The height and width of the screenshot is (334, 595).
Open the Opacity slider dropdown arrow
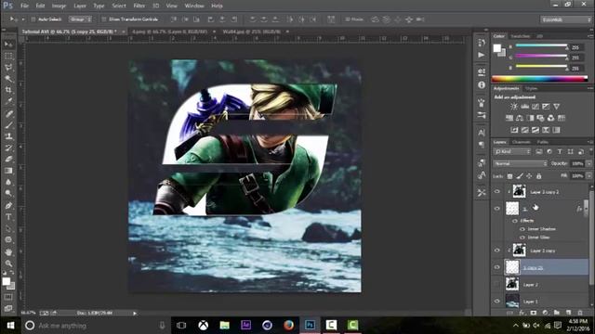point(588,163)
